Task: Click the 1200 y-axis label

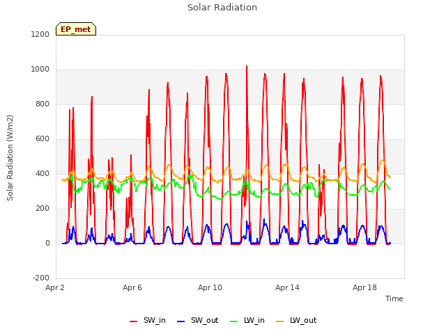Action: point(40,34)
